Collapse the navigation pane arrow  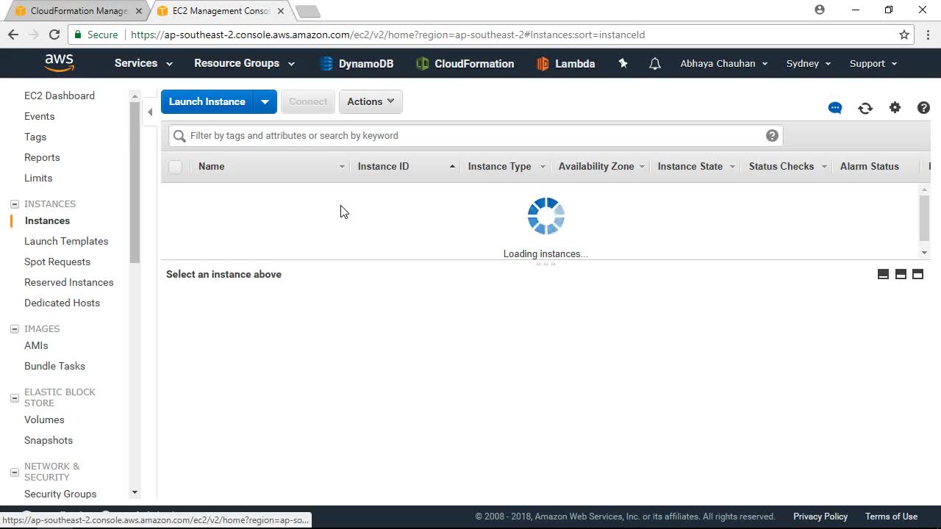click(150, 112)
